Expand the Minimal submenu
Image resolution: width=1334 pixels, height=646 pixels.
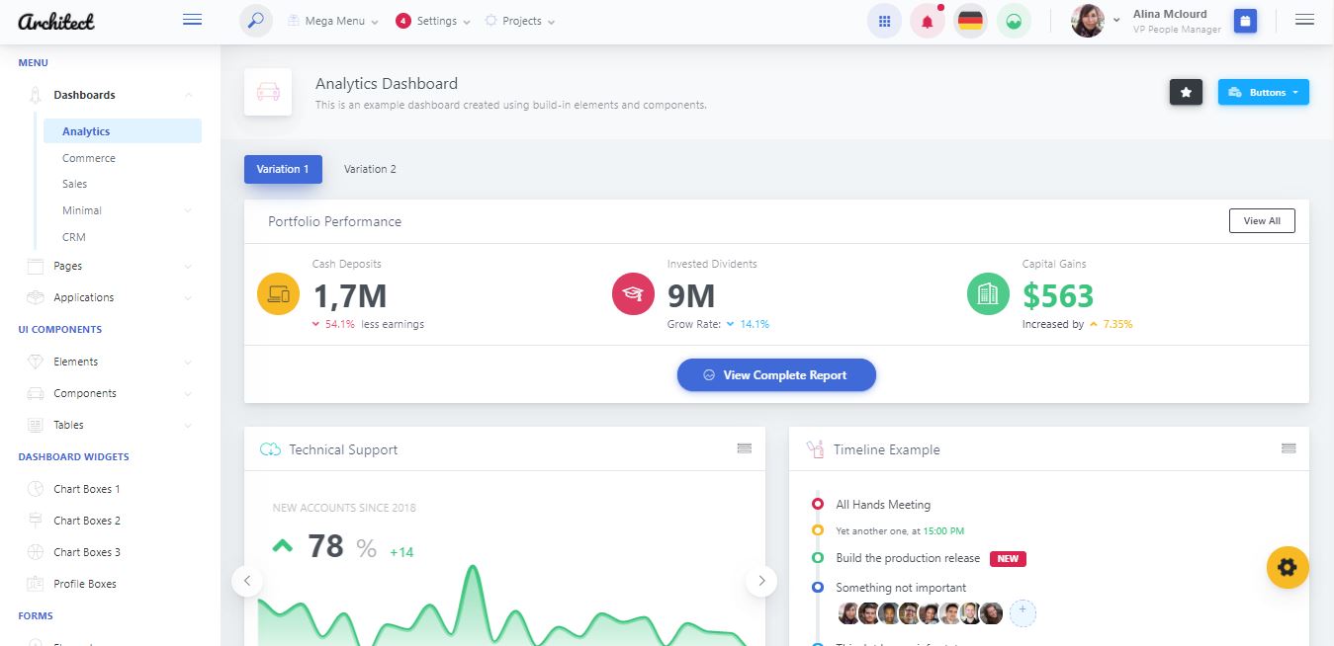[123, 210]
